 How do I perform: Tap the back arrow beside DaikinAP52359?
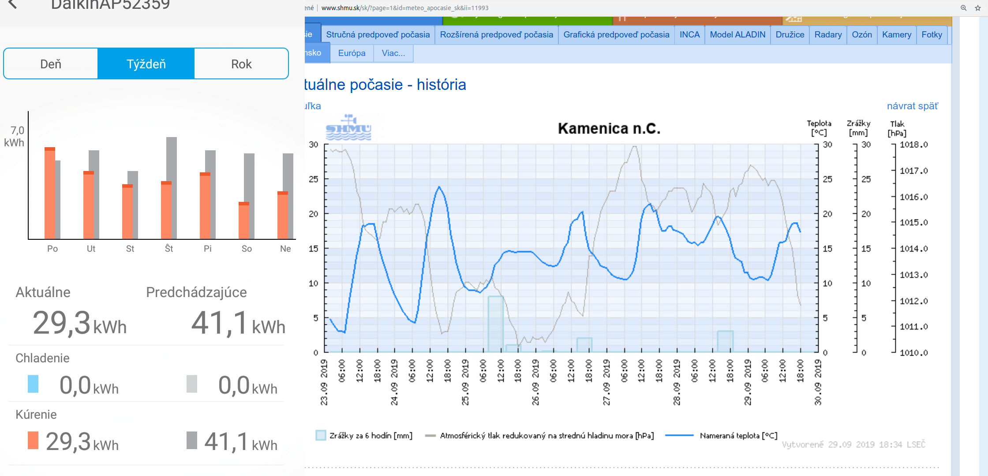point(12,4)
